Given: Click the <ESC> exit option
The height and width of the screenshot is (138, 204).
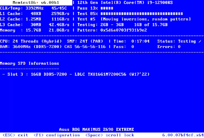Looking at the screenshot, I should (15, 135).
